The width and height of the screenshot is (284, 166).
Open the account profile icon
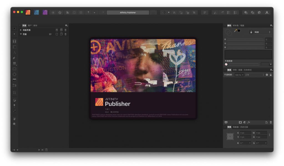(267, 12)
